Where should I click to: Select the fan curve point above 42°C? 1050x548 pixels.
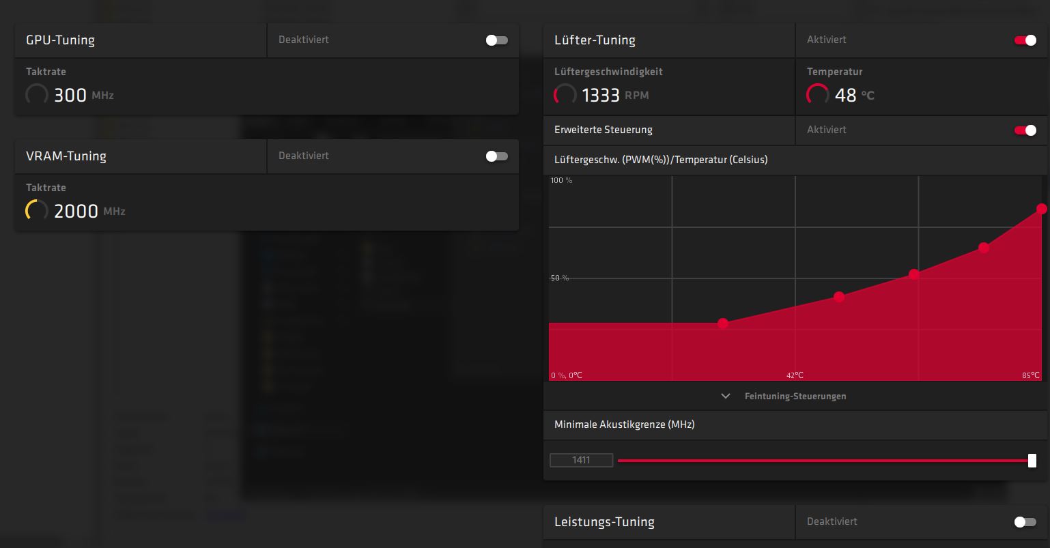pos(839,297)
